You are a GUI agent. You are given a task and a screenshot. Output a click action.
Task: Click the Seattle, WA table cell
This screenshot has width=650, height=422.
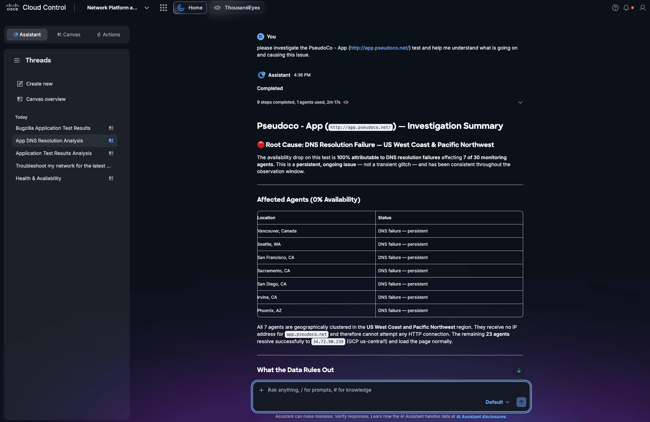point(316,244)
